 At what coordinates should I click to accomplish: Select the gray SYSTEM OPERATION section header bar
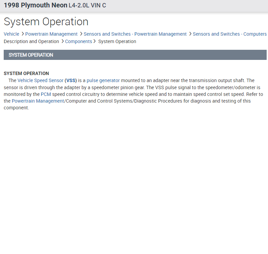[135, 55]
